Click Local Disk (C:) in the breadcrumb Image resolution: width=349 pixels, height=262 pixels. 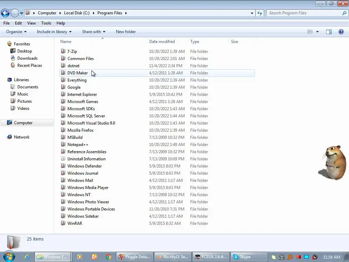(x=77, y=13)
